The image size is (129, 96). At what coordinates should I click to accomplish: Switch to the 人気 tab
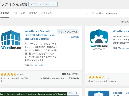click(x=23, y=13)
